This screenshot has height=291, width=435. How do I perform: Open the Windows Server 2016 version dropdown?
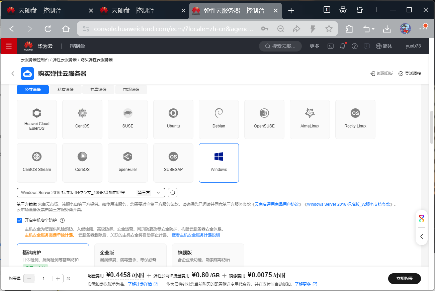(91, 193)
